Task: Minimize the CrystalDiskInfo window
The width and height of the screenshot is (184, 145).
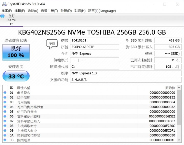Action: pyautogui.click(x=152, y=4)
